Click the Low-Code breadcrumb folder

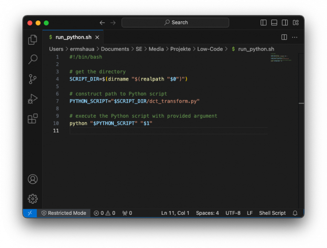(x=210, y=49)
